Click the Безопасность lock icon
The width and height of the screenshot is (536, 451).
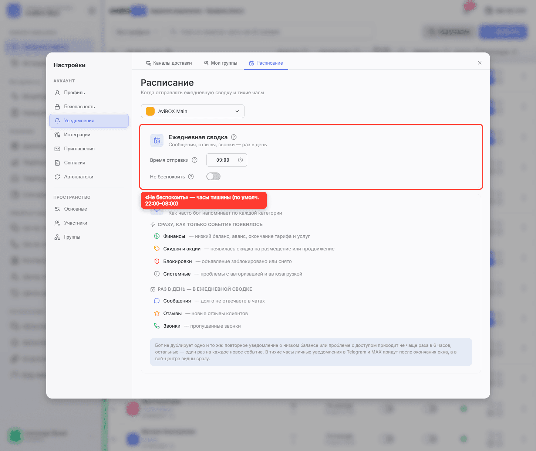click(x=57, y=107)
